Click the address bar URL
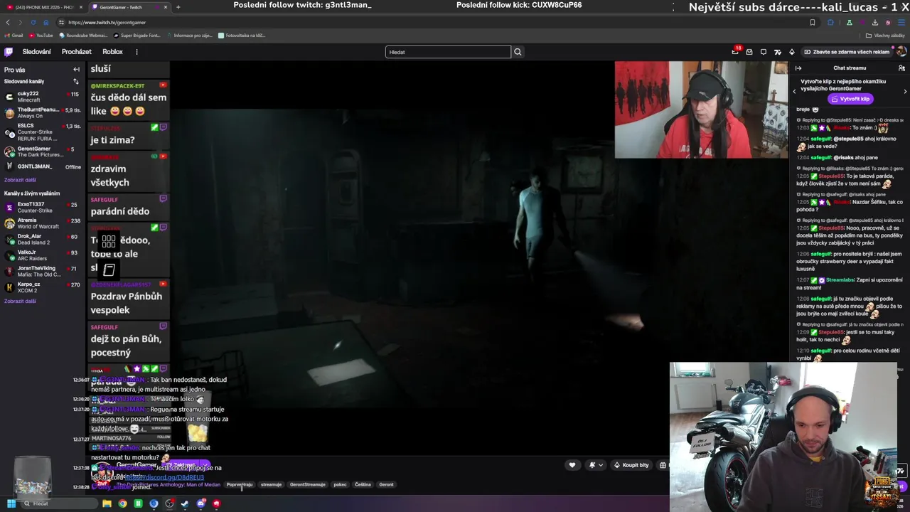The width and height of the screenshot is (910, 512). point(107,23)
